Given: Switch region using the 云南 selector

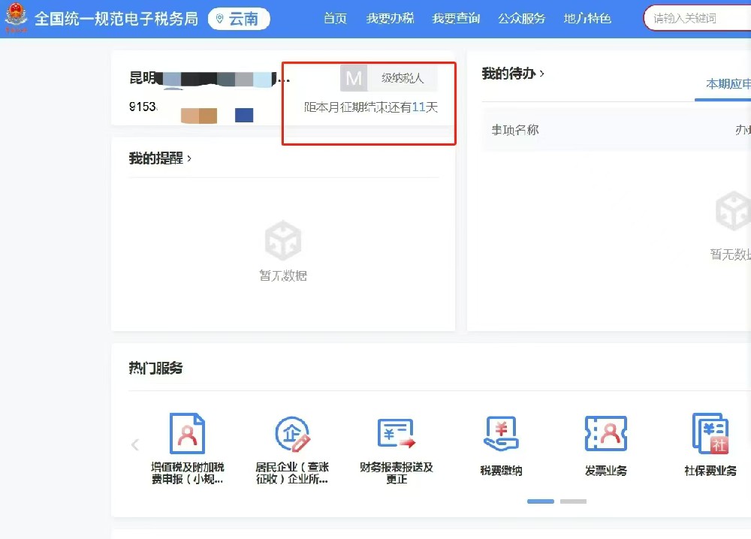Looking at the screenshot, I should 239,20.
